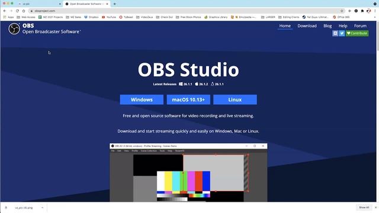Open the Editing Clients bookmark folder
379x213 pixels.
[288, 17]
